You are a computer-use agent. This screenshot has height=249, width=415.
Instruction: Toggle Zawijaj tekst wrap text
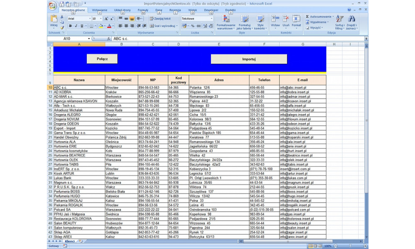tap(160, 19)
